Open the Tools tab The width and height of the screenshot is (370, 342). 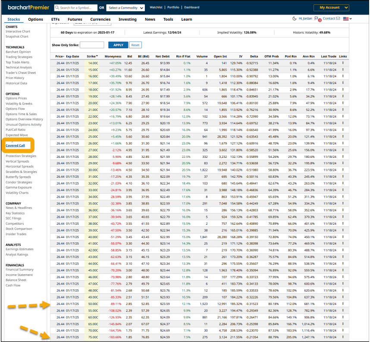[x=168, y=19]
